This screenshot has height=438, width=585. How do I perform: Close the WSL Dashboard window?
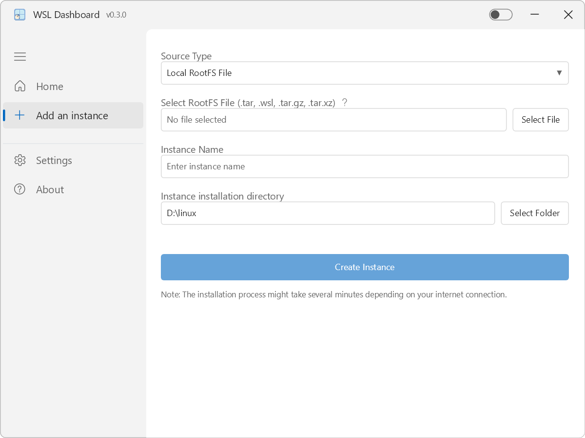(568, 15)
